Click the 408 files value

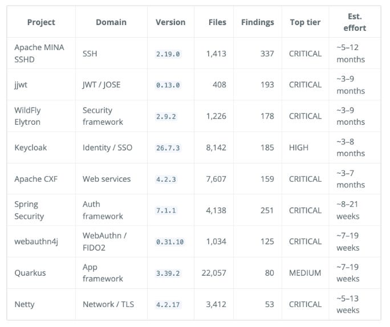tap(220, 85)
